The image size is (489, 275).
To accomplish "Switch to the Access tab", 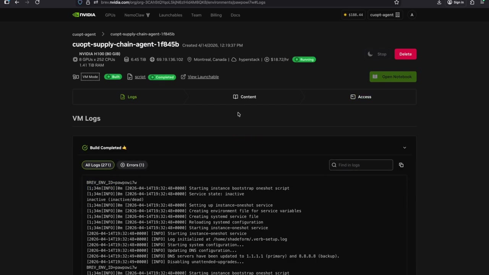I will click(361, 97).
